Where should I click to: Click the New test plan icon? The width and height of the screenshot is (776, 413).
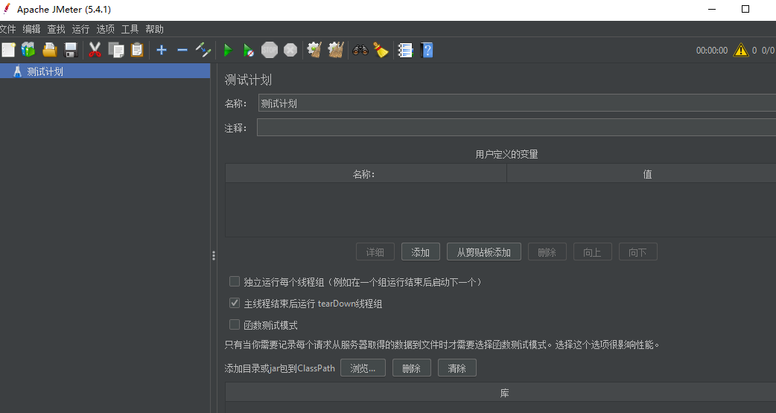(8, 50)
